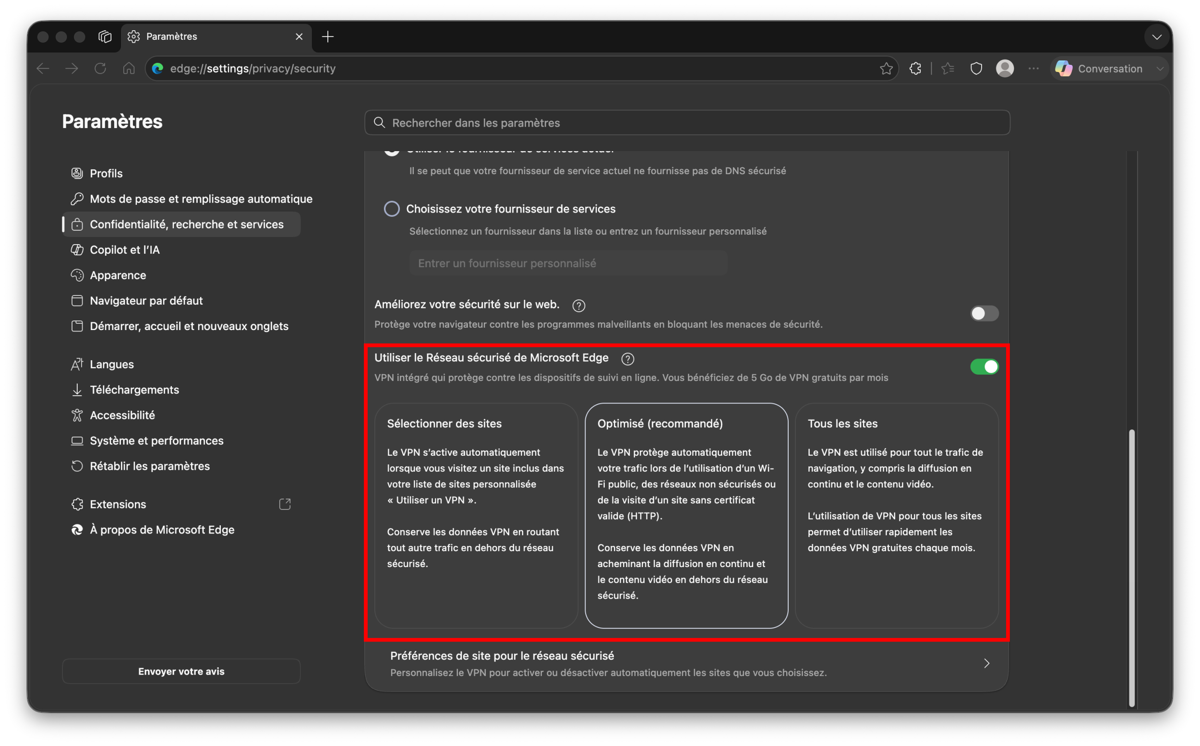Open À propos de Microsoft Edge
Viewport: 1200px width, 746px height.
pyautogui.click(x=181, y=530)
